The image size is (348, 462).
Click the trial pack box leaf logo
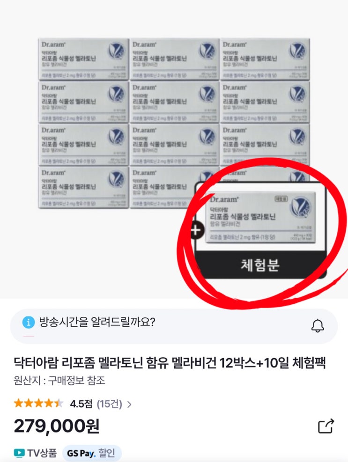300,206
